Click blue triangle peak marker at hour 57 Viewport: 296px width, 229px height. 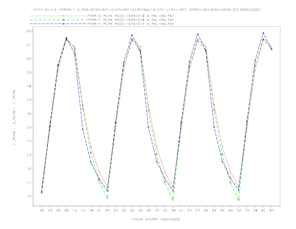(x=198, y=34)
